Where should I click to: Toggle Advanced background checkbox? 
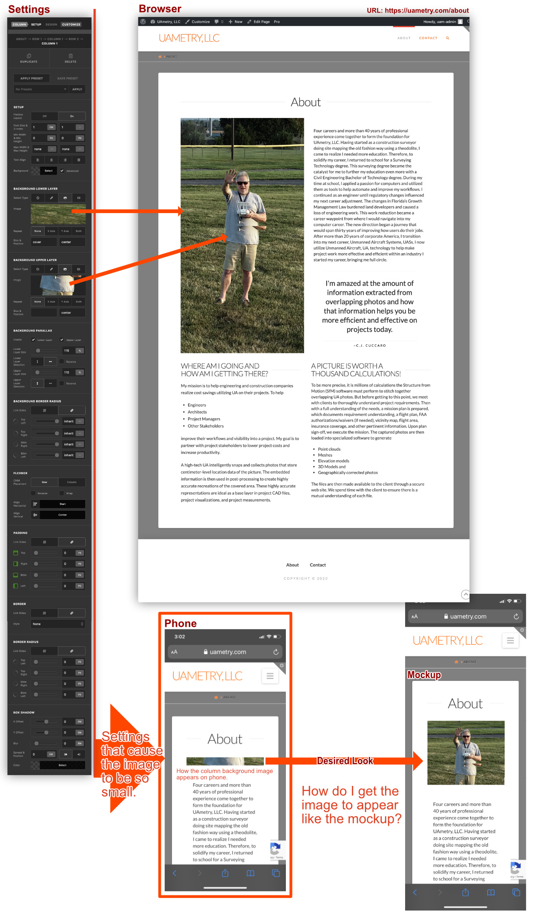[62, 170]
